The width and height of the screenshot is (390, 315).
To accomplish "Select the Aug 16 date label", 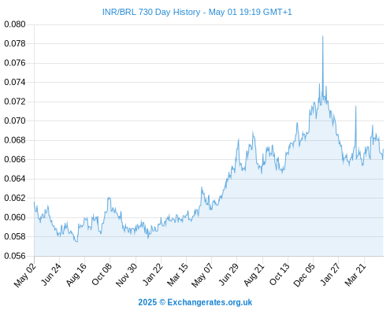I will 76,275.
